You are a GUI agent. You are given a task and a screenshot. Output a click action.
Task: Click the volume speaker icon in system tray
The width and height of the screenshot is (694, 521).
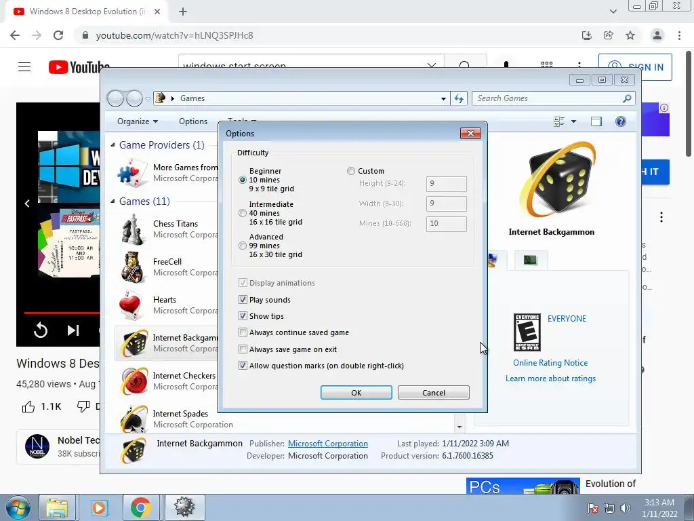pyautogui.click(x=625, y=508)
